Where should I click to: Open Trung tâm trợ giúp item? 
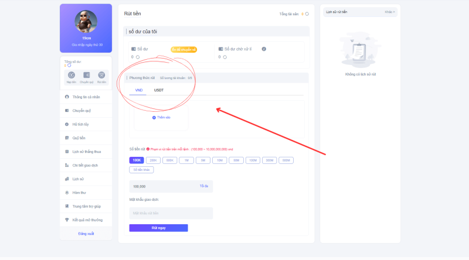(86, 207)
